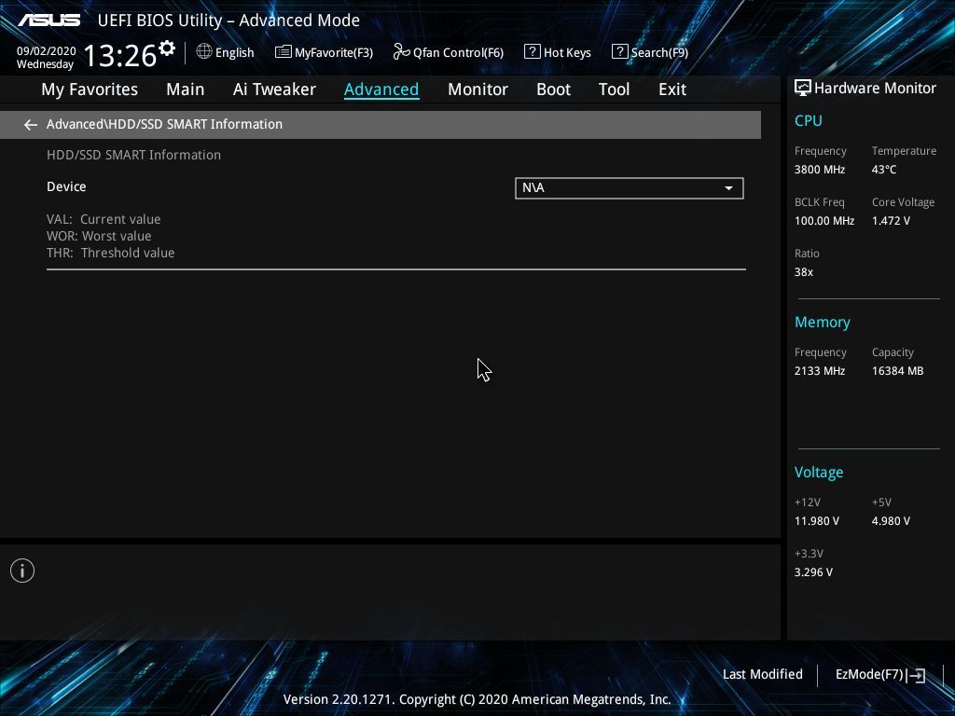Click the MyFavorite list icon

pyautogui.click(x=284, y=52)
